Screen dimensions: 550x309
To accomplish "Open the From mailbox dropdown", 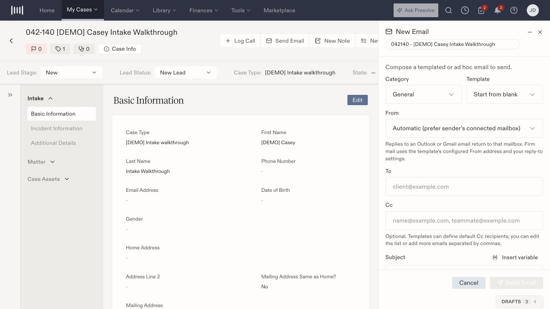I will 464,128.
